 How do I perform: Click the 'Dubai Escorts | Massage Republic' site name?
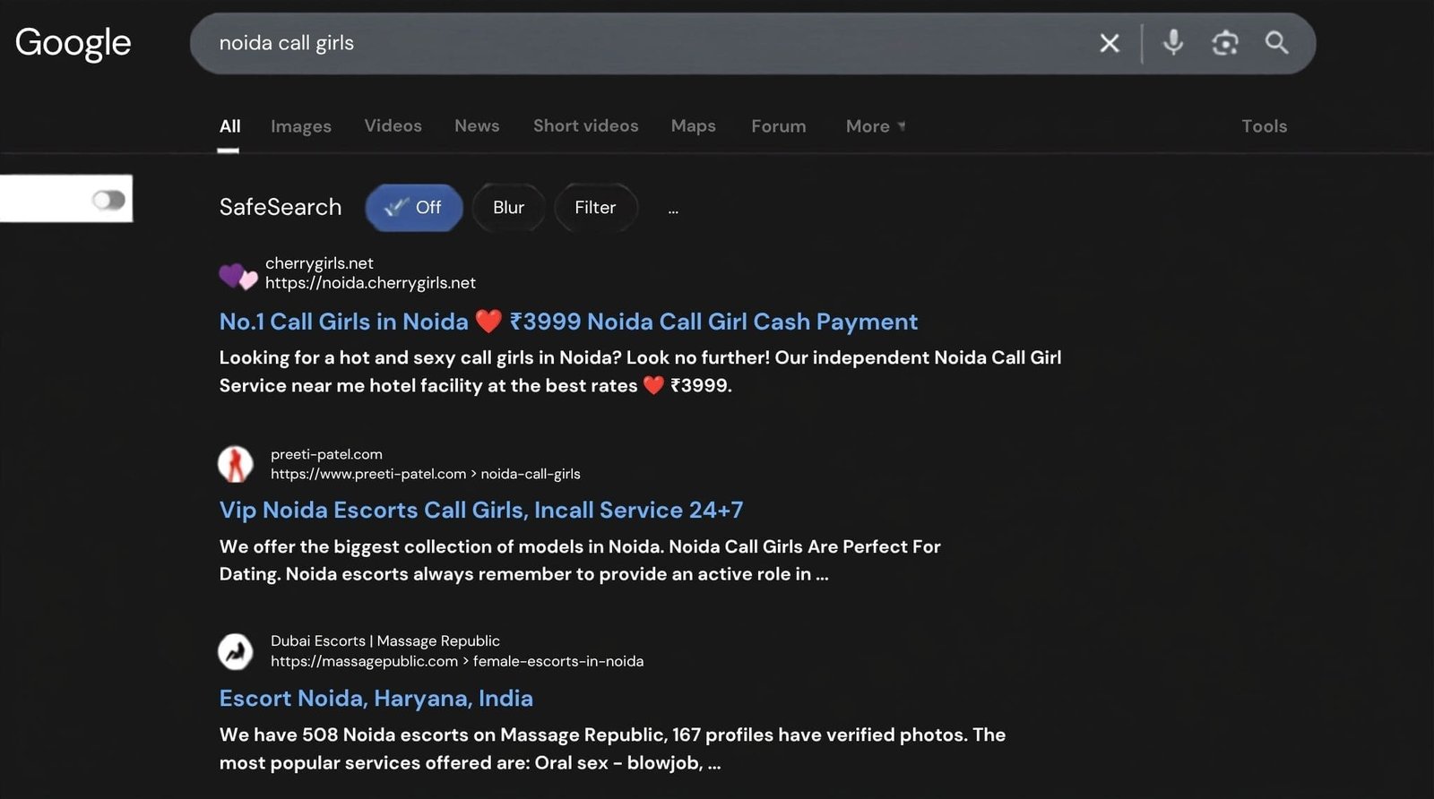[385, 641]
